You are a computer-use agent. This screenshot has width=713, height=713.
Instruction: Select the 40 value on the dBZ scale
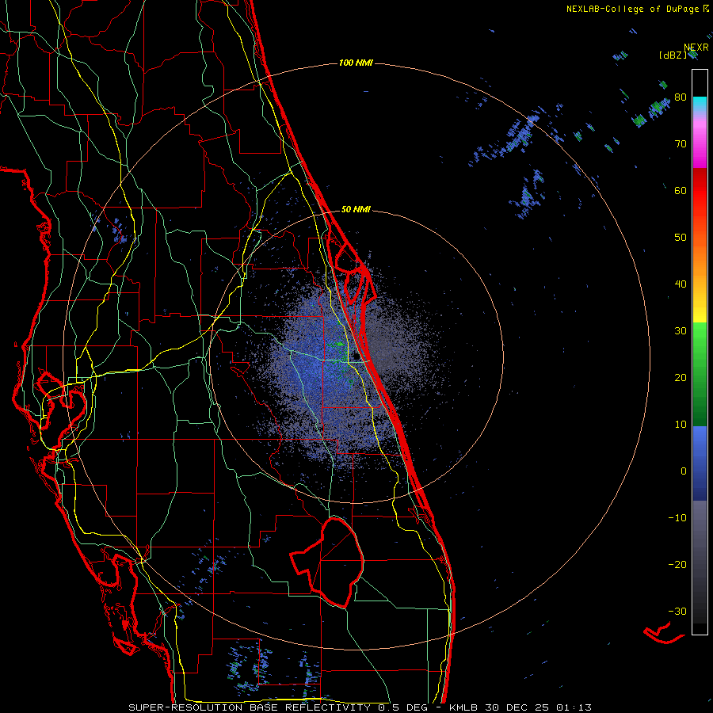(x=681, y=284)
